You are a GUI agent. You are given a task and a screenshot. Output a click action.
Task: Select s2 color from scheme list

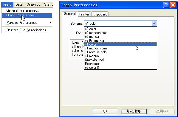click(x=120, y=29)
